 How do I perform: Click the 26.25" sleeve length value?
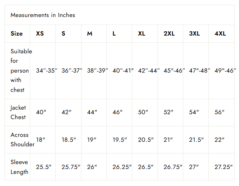coord(122,167)
